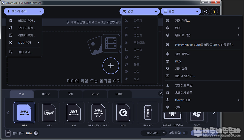Click the user manual lifebuoy icon
Screen dimensions: 244x140
[x=168, y=54]
